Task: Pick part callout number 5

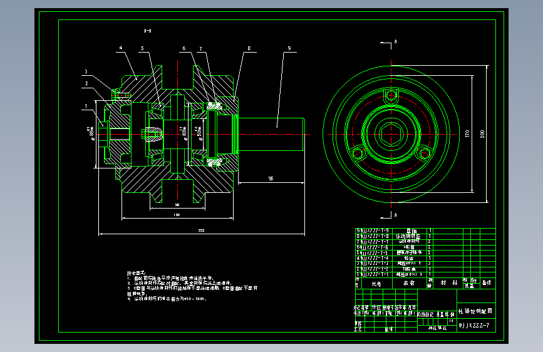Action: [142, 48]
